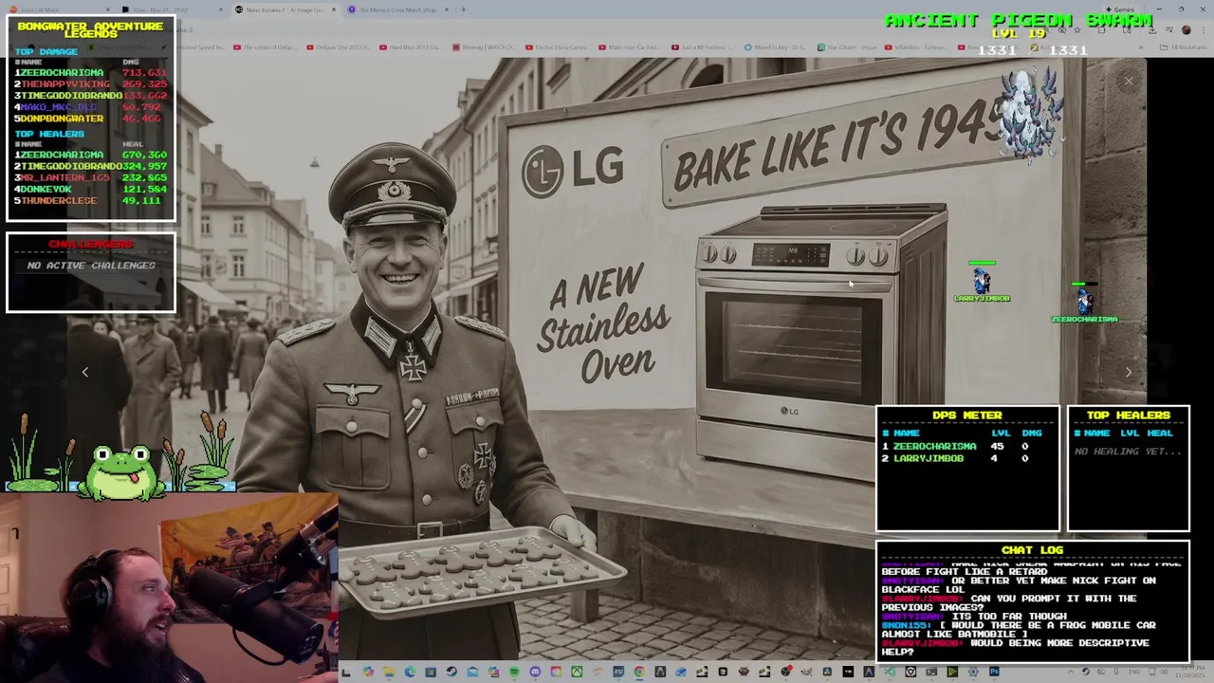The image size is (1214, 683).
Task: Open Discord from the taskbar
Action: point(535,672)
